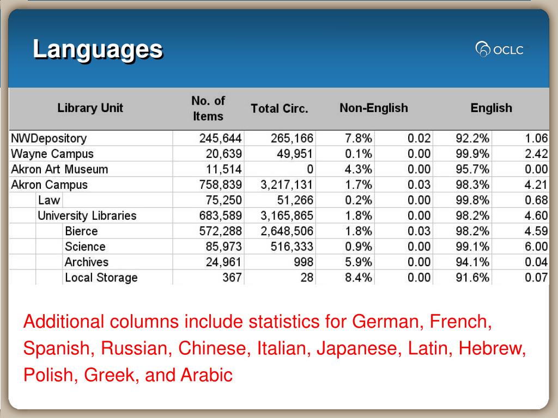Click total circulation 28
This screenshot has width=558, height=418.
point(307,277)
